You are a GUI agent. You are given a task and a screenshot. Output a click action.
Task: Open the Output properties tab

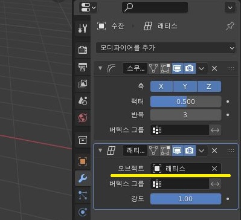coord(83,66)
